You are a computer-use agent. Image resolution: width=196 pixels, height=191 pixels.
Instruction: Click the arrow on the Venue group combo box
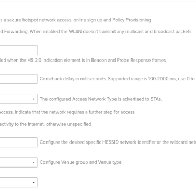click(x=34, y=162)
